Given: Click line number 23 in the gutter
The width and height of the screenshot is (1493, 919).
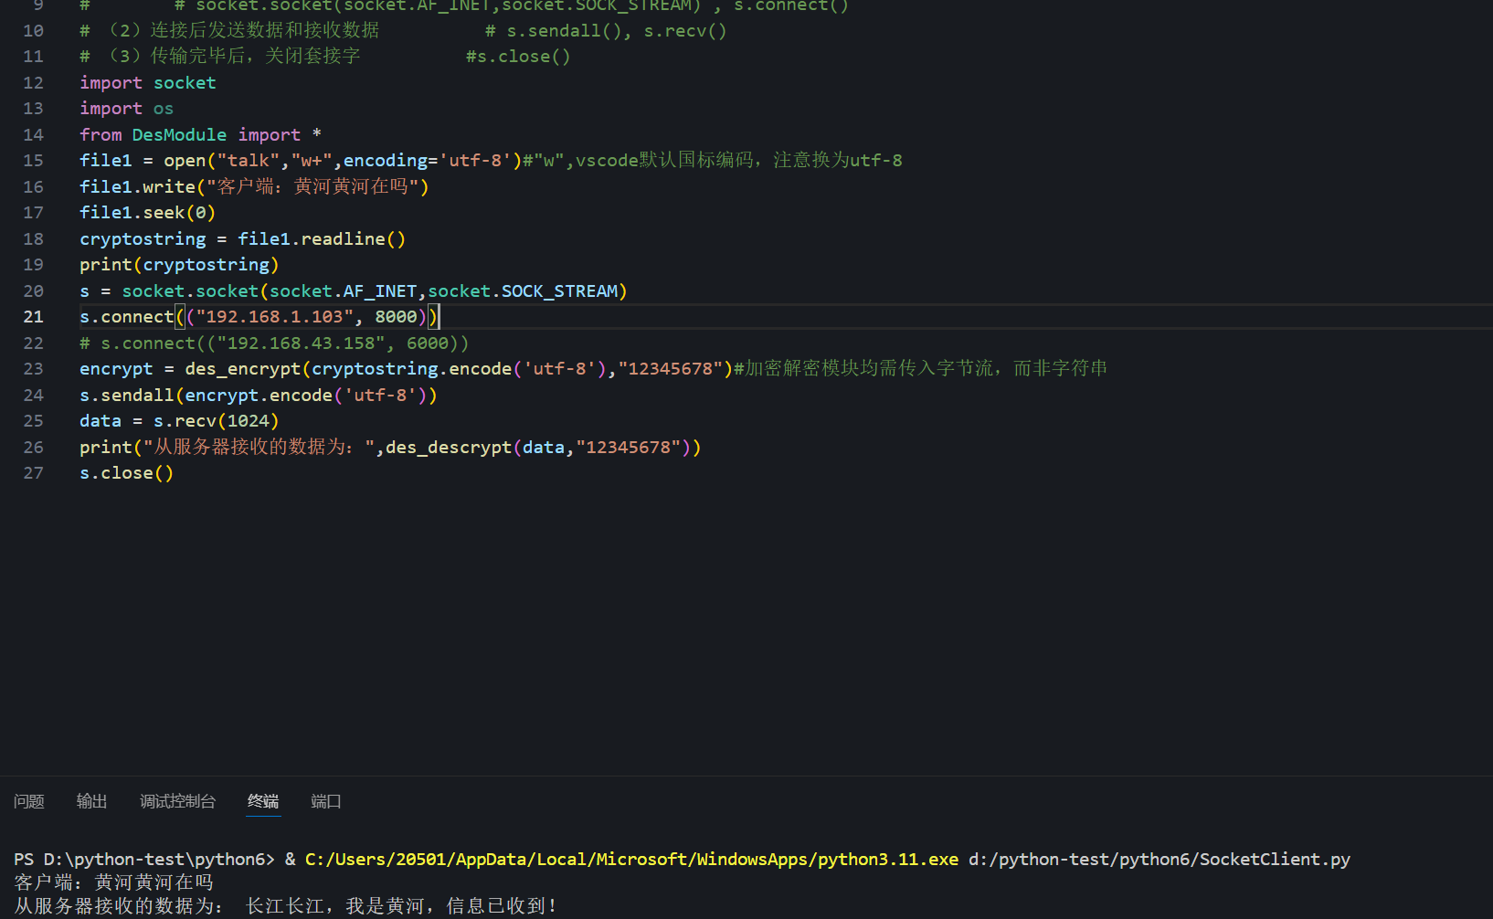Looking at the screenshot, I should tap(33, 369).
